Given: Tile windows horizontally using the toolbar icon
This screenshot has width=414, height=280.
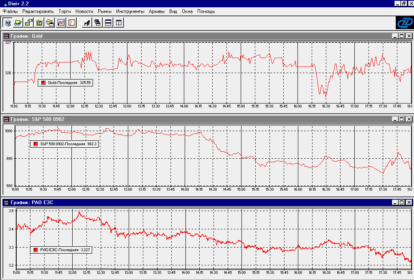Looking at the screenshot, I should (108, 23).
